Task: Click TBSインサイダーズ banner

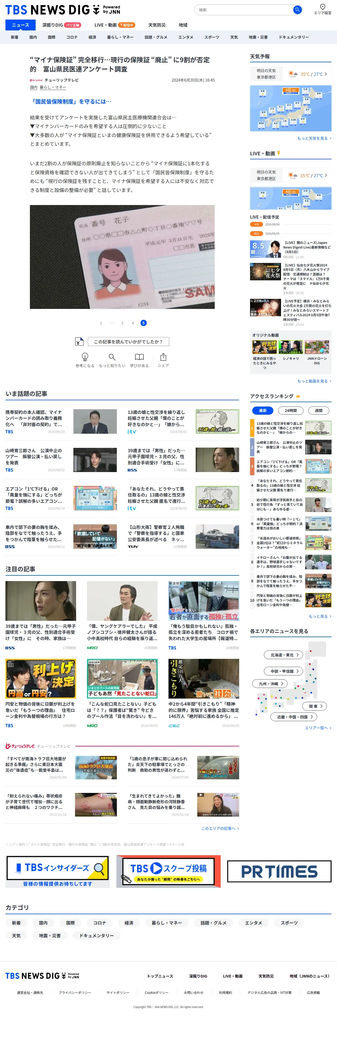Action: pyautogui.click(x=58, y=871)
